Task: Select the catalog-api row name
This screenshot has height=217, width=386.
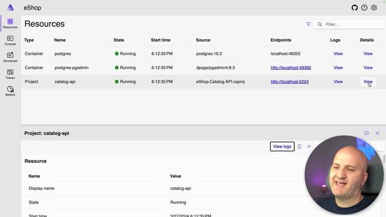Action: tap(65, 82)
